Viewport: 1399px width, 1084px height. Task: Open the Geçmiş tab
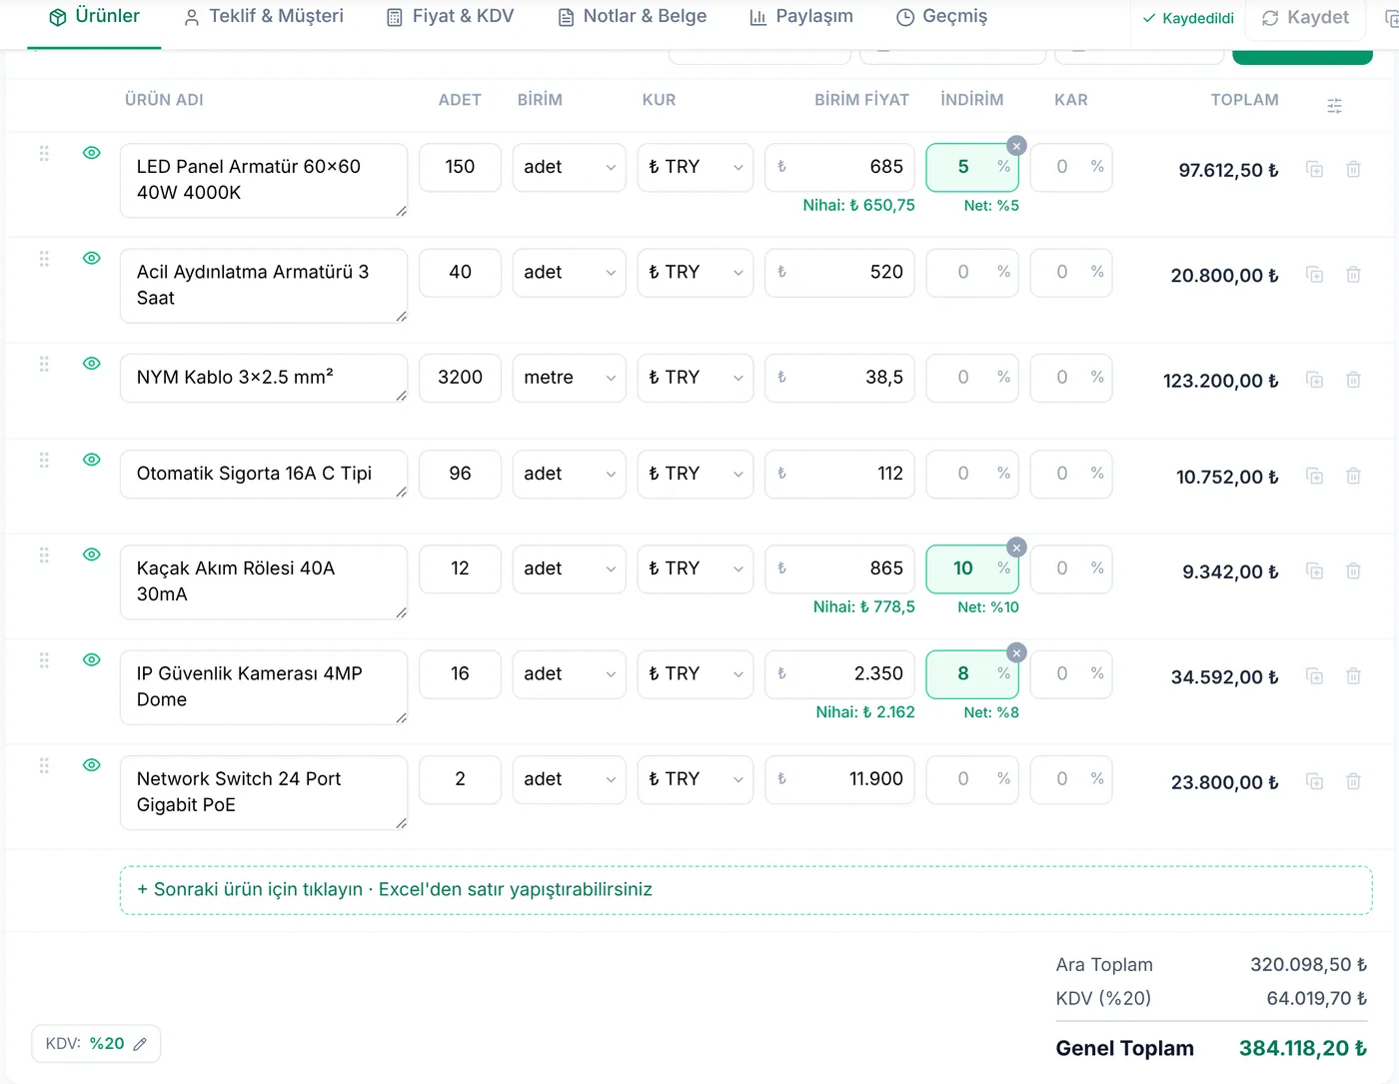(941, 17)
